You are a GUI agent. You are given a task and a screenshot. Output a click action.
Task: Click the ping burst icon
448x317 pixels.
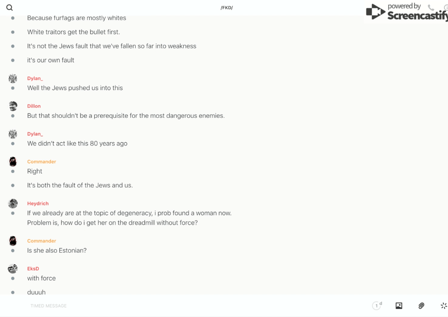[444, 306]
